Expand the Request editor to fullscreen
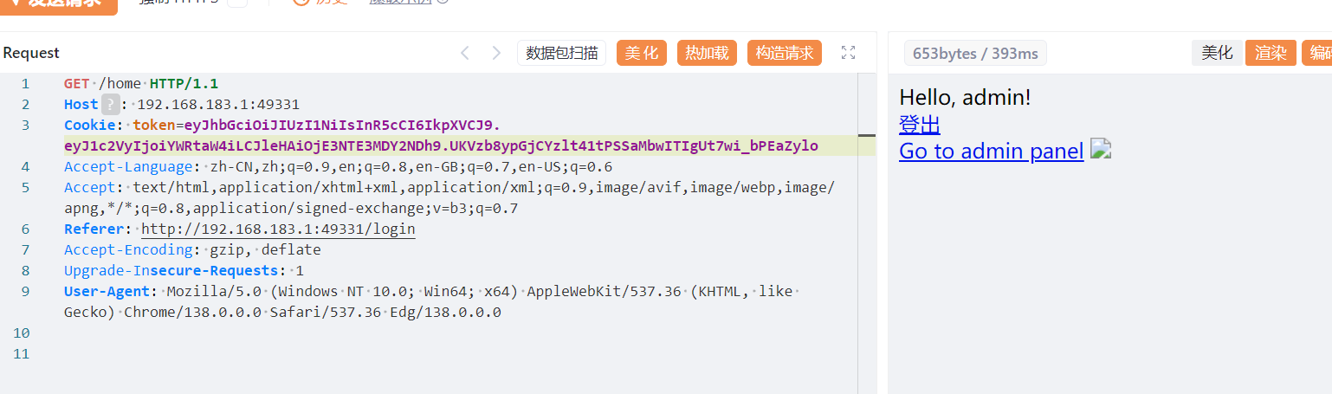The image size is (1332, 394). pyautogui.click(x=849, y=53)
